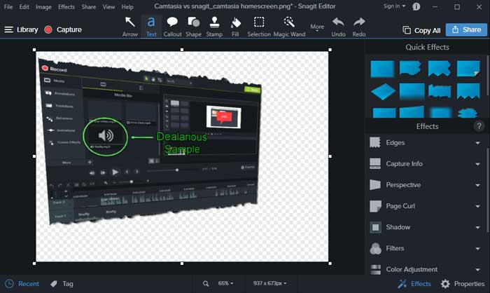Open the More tools dropdown
This screenshot has height=293, width=490.
(x=317, y=27)
